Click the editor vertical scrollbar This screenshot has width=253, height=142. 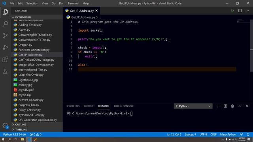pyautogui.click(x=251, y=46)
